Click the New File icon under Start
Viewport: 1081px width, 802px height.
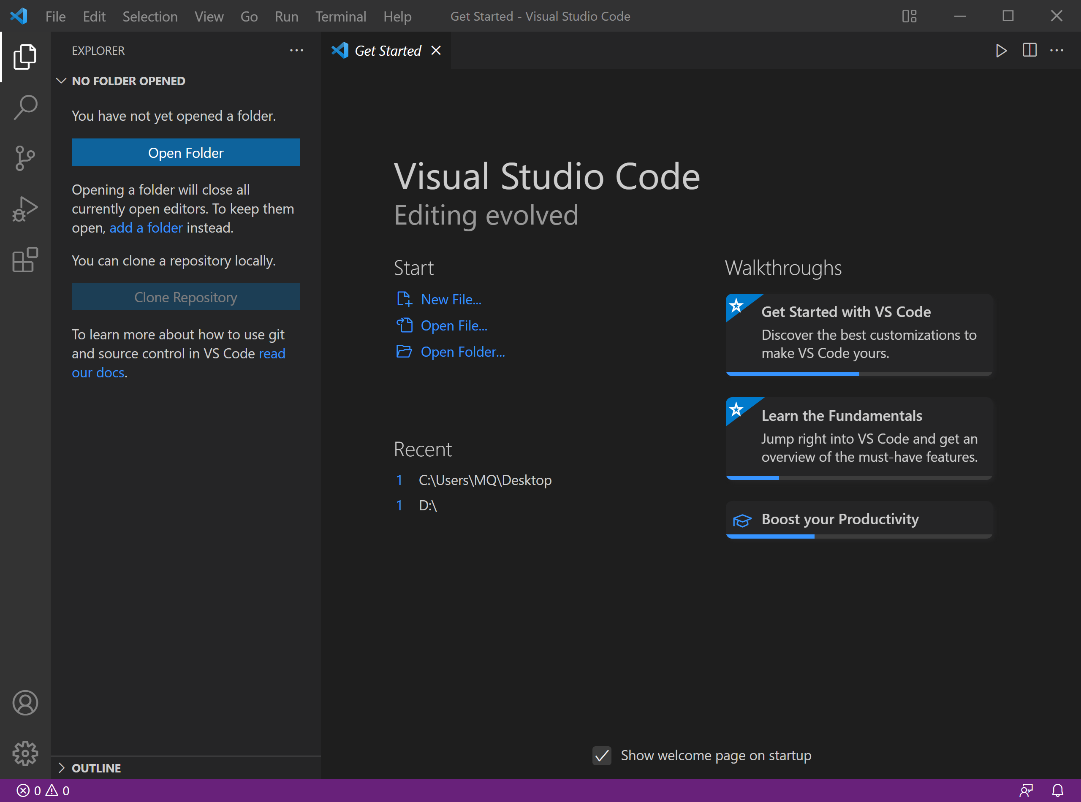(404, 299)
